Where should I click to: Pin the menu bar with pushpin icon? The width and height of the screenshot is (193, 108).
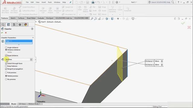[70, 2]
